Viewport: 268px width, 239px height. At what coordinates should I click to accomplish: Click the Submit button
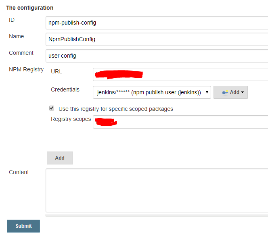[x=23, y=226]
